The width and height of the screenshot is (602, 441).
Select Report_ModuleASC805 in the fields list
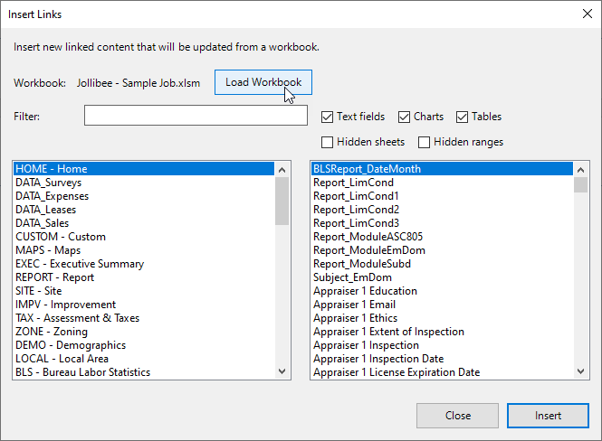(x=442, y=237)
